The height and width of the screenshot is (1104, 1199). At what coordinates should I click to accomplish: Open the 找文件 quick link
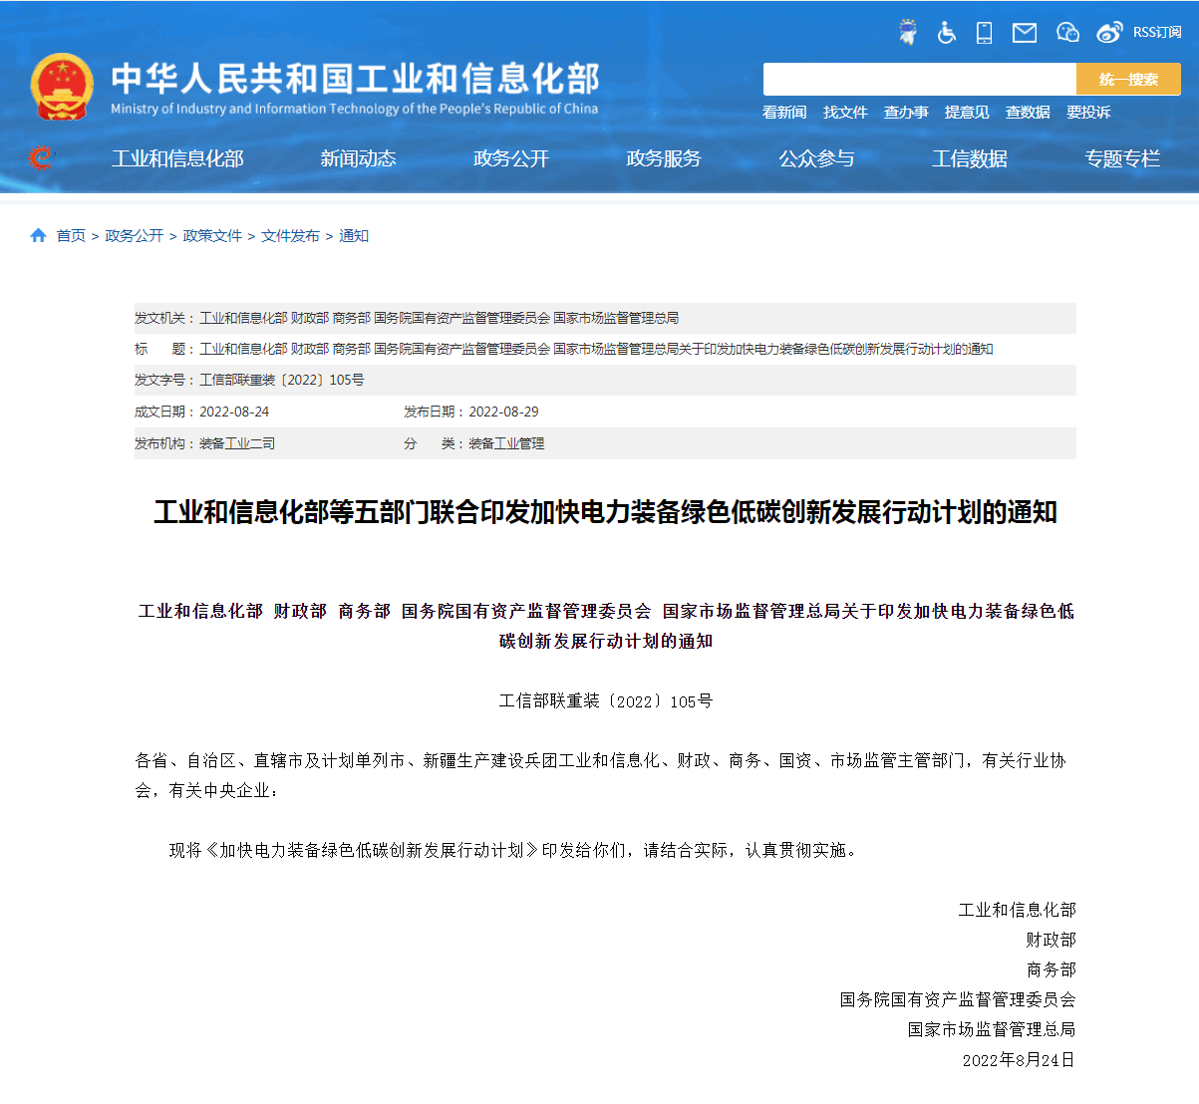coord(845,112)
